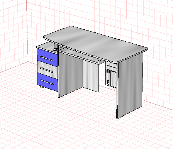
Task: Click the metal support post under tabletop
Action: (x=55, y=47)
